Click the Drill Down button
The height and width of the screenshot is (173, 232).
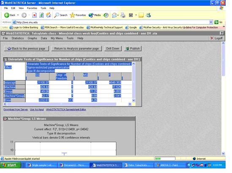pos(113,48)
